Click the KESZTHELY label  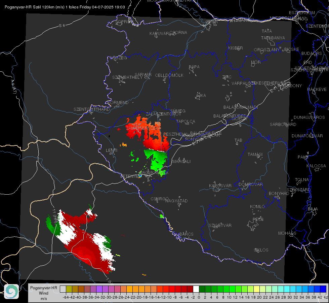(x=174, y=134)
